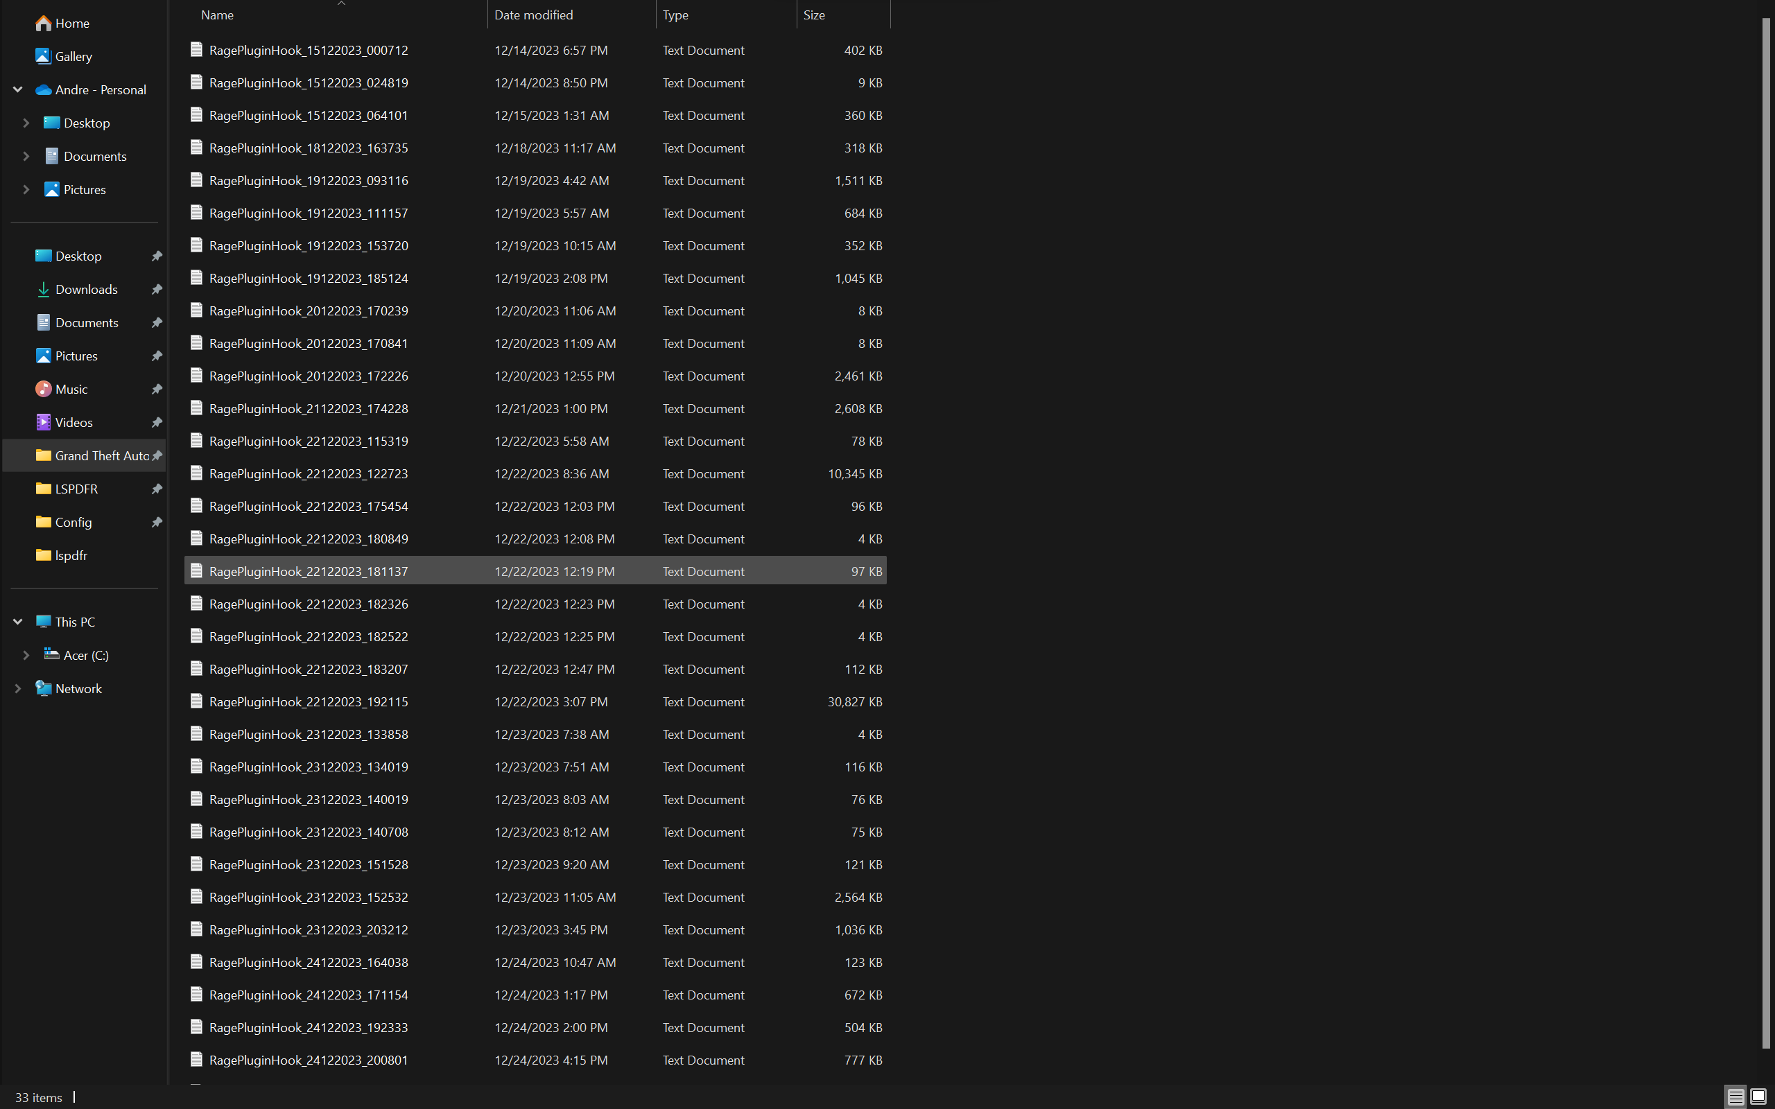The image size is (1775, 1109).
Task: Select the LSPDFR pinned folder
Action: point(76,489)
